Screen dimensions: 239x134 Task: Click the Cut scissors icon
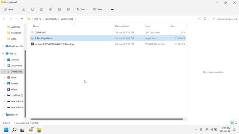[x=24, y=9]
